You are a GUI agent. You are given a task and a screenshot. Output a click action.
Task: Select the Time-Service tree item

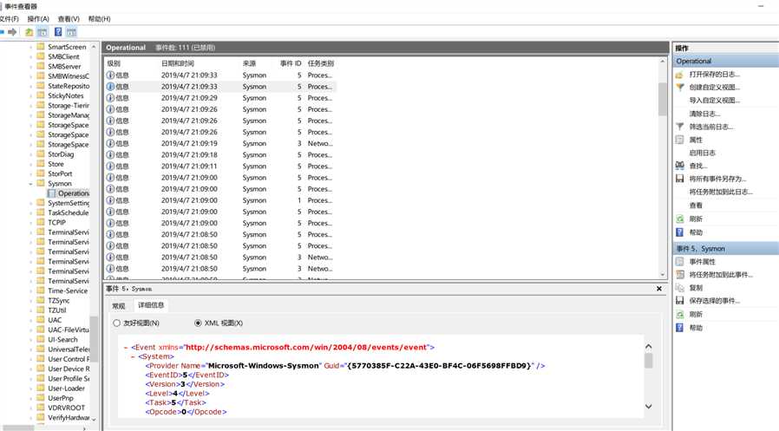pyautogui.click(x=68, y=291)
